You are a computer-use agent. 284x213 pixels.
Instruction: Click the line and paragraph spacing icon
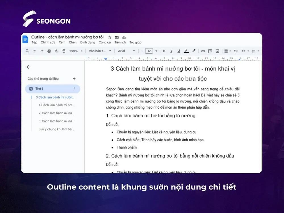(236, 51)
